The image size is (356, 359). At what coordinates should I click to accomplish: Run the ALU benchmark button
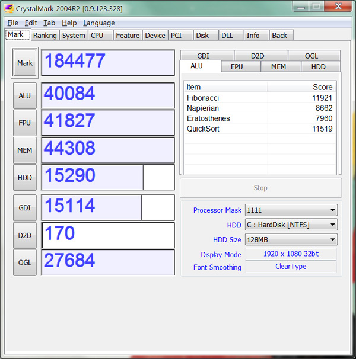click(x=25, y=95)
